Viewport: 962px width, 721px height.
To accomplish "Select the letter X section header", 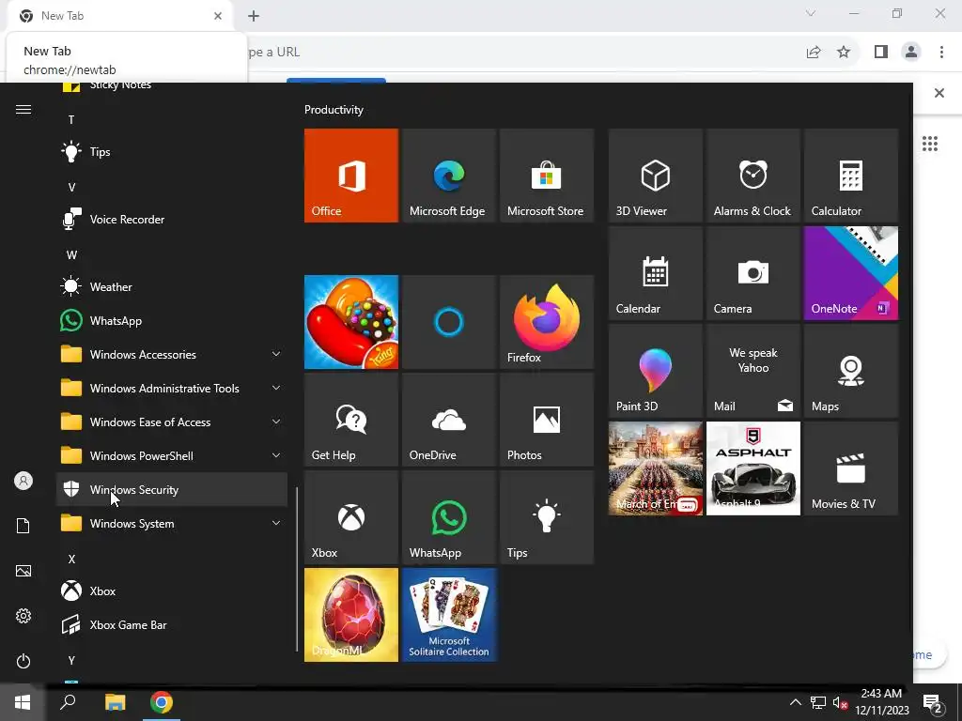I will (x=71, y=560).
